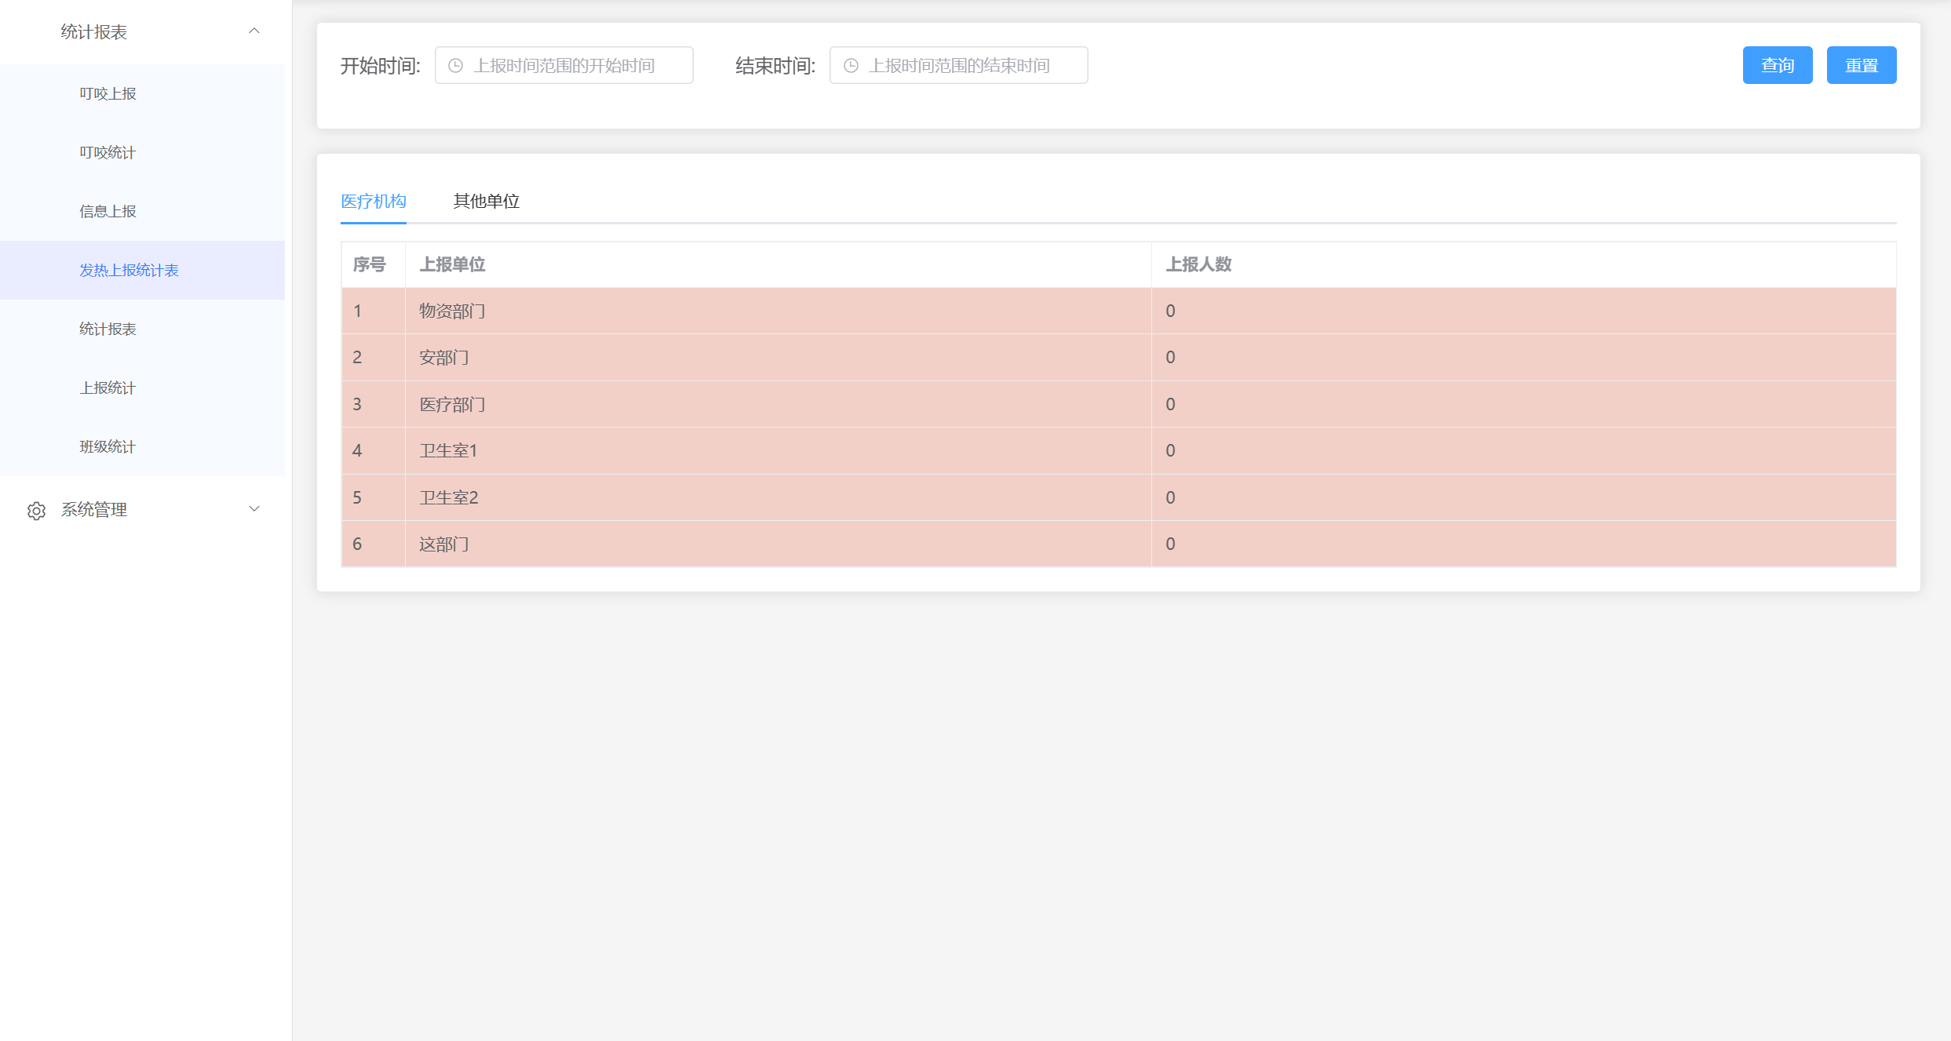The height and width of the screenshot is (1041, 1951).
Task: Switch to the 医疗机构 tab
Action: tap(374, 202)
